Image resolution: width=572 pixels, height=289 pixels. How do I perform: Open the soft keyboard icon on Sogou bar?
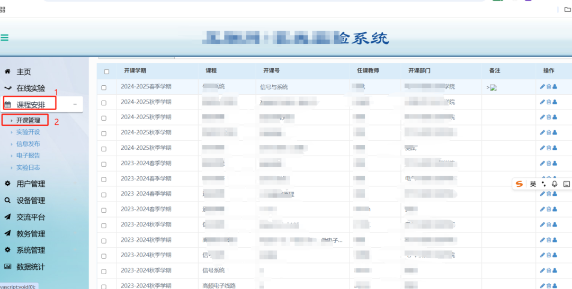point(567,184)
